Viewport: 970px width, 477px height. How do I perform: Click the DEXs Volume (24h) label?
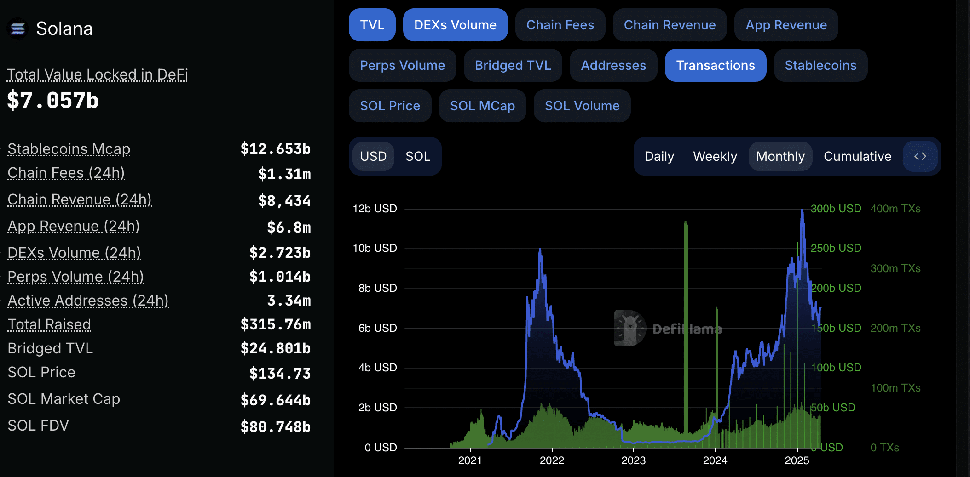[x=74, y=253]
